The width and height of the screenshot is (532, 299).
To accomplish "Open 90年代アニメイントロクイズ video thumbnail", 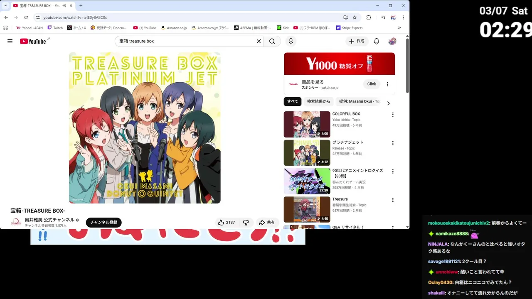I will tap(307, 181).
